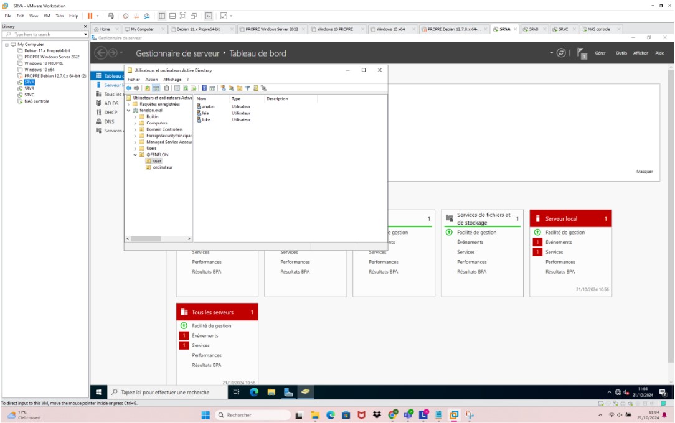675x423 pixels.
Task: Create a new organizational unit via toolbar icon
Action: point(240,88)
